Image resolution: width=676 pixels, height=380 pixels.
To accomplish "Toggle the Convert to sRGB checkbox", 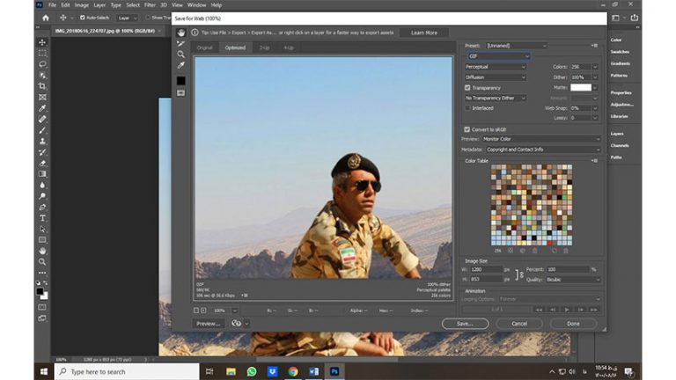I will (x=467, y=129).
